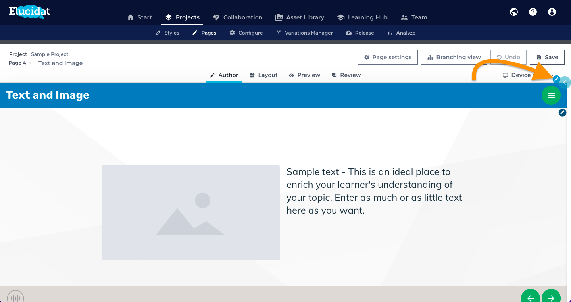Click the edit pencil icon above the page header
The image size is (571, 302).
pos(556,79)
